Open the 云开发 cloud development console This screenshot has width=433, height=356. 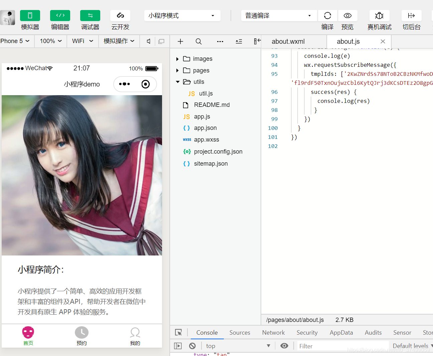click(x=120, y=15)
